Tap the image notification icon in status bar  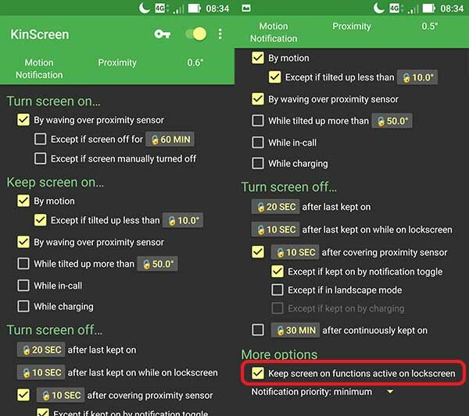(x=246, y=8)
